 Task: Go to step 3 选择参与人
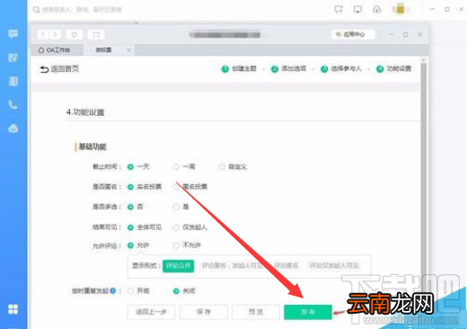[341, 68]
